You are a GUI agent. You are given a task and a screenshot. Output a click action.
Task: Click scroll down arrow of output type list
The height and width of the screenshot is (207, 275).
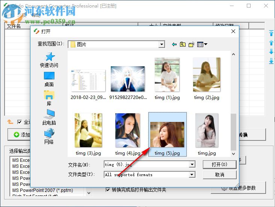tap(89, 193)
